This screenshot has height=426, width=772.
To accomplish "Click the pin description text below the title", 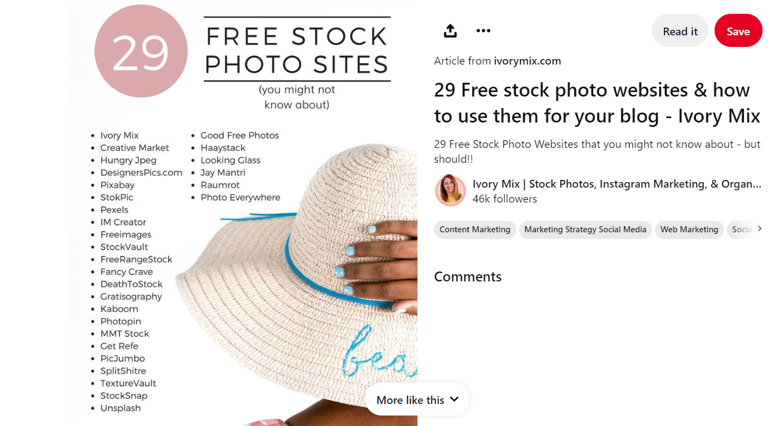I will [597, 152].
